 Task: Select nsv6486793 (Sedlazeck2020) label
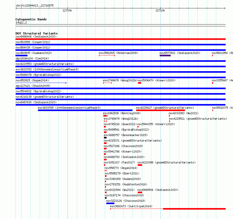(x=124, y=157)
